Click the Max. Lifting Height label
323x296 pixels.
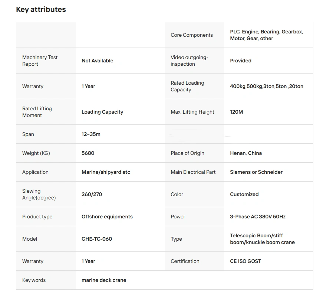pos(192,112)
